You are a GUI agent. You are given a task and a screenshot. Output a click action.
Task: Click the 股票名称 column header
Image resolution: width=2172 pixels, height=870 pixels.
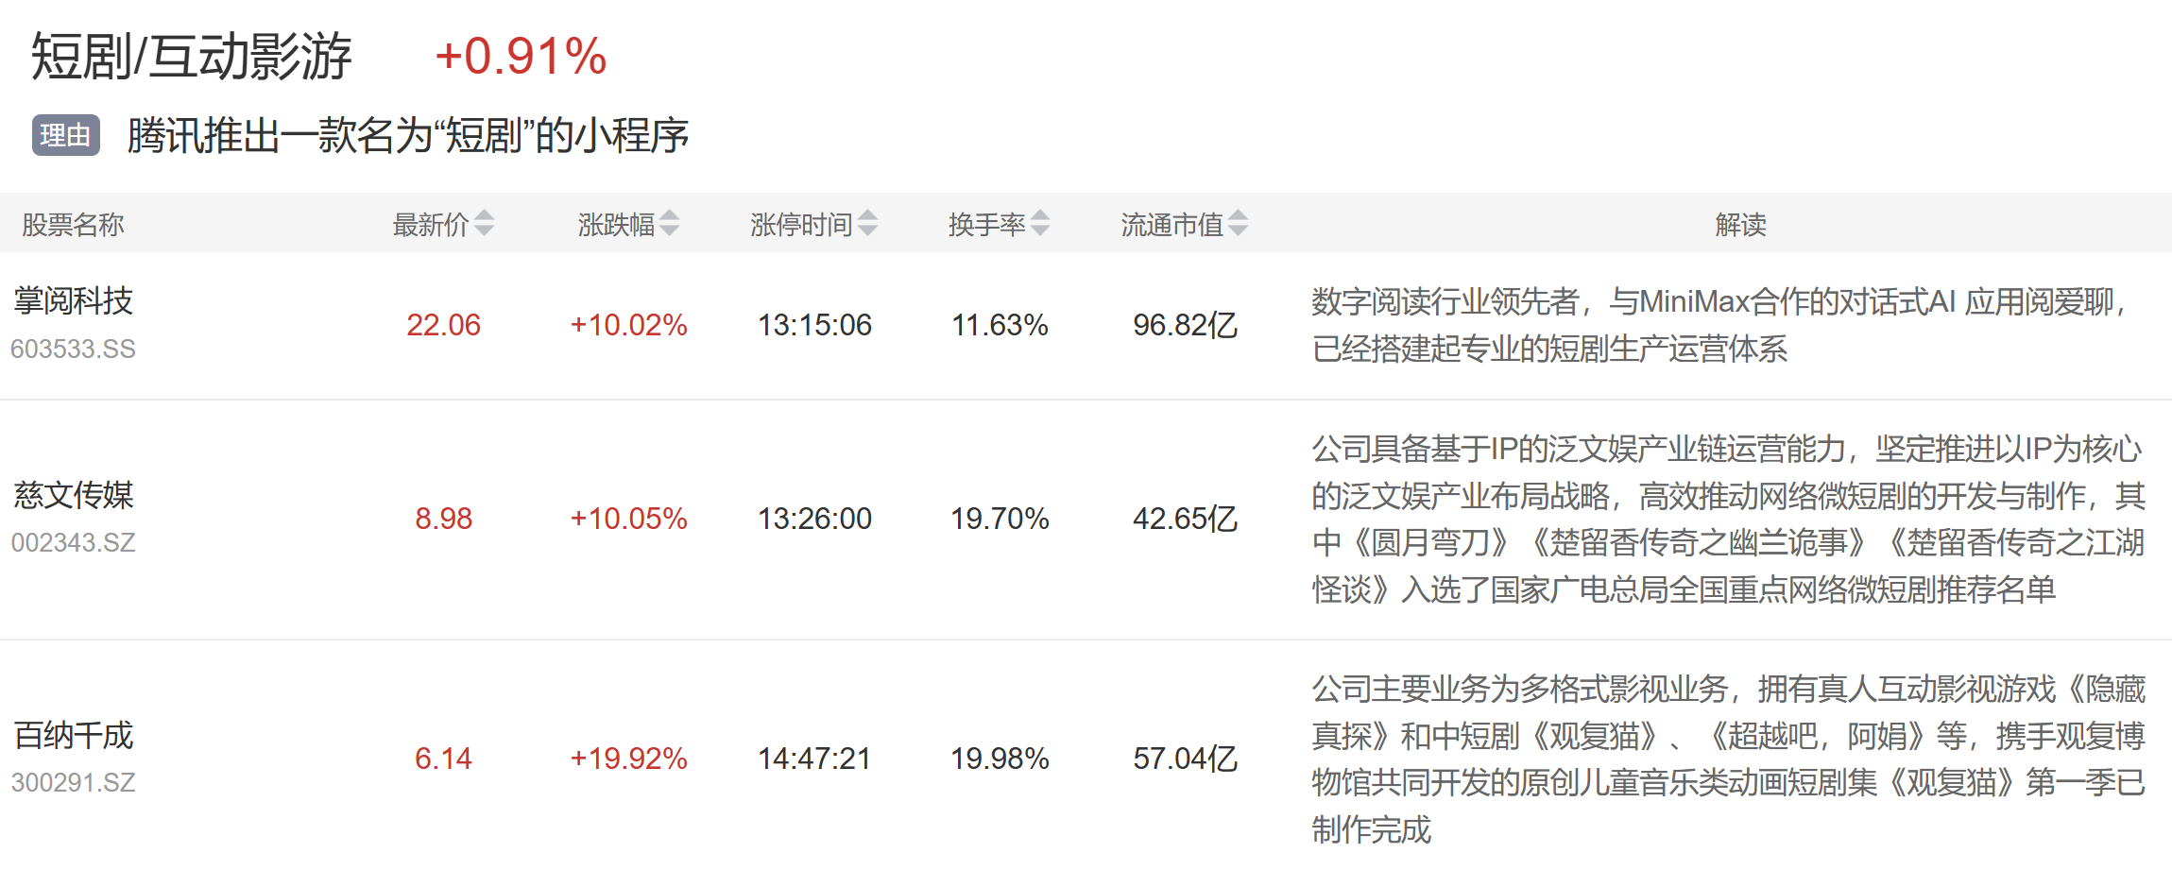(x=74, y=225)
